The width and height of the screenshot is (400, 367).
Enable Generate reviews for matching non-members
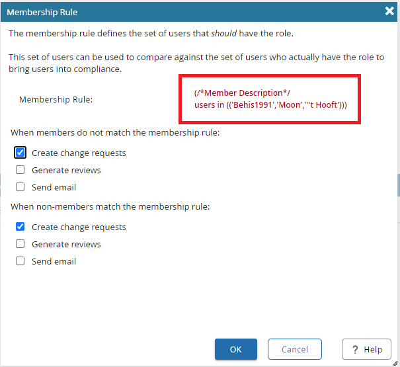[20, 244]
